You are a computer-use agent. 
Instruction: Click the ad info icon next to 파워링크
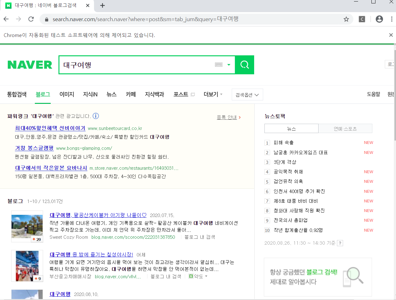tap(96, 116)
